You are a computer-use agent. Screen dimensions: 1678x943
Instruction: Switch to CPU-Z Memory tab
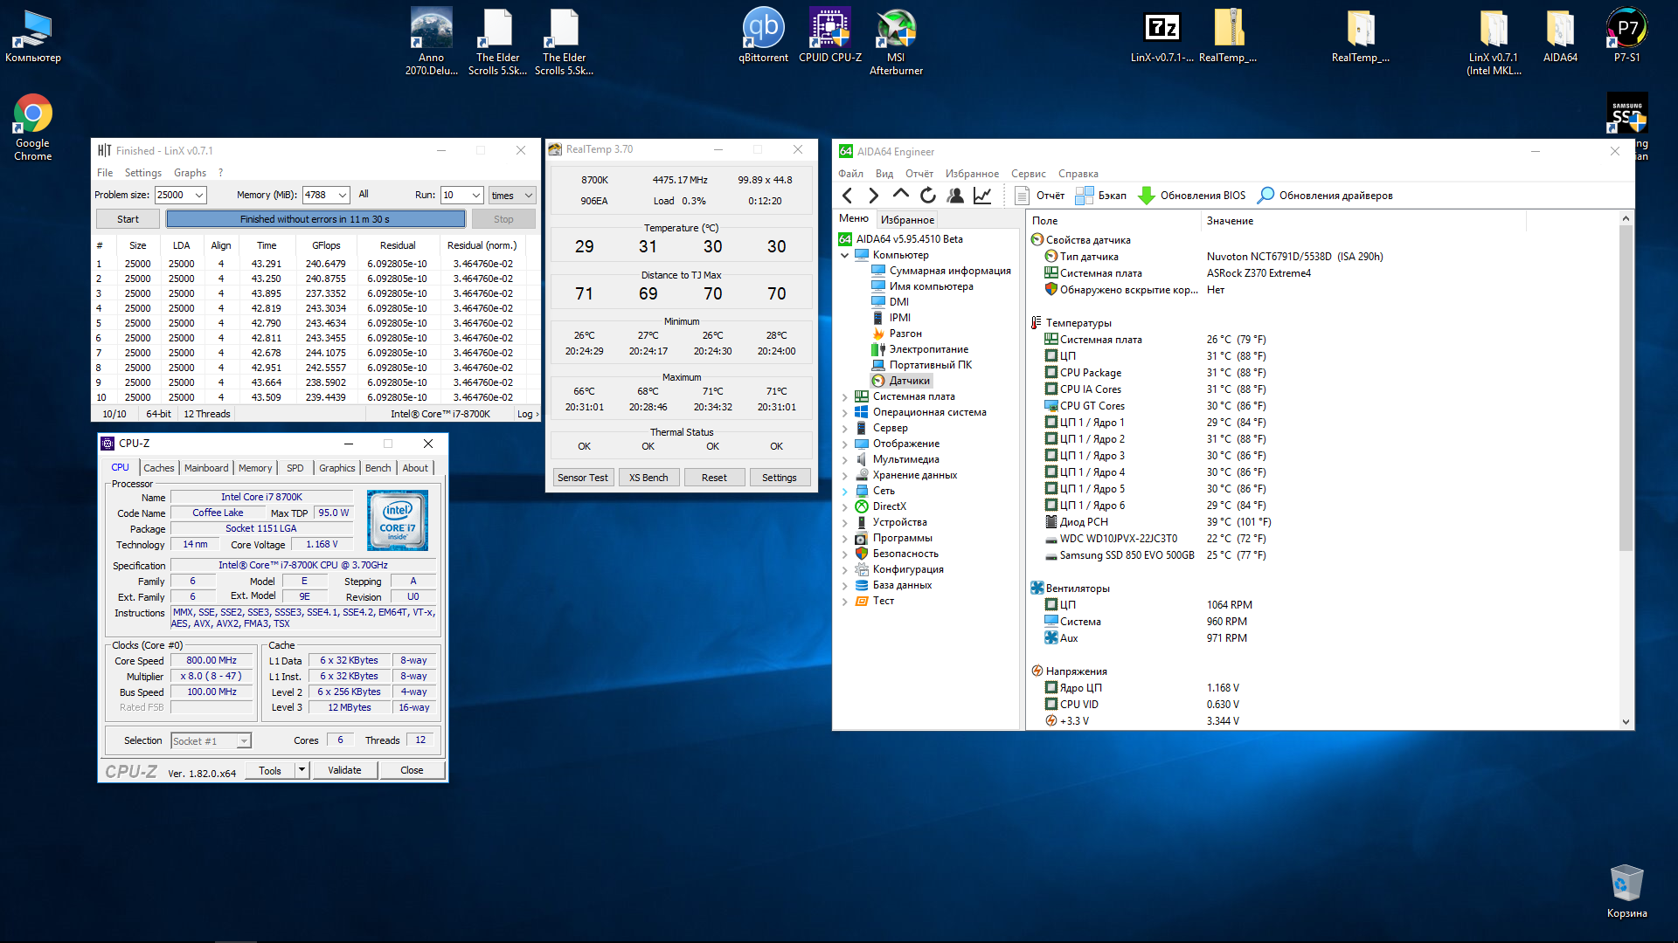[x=255, y=468]
